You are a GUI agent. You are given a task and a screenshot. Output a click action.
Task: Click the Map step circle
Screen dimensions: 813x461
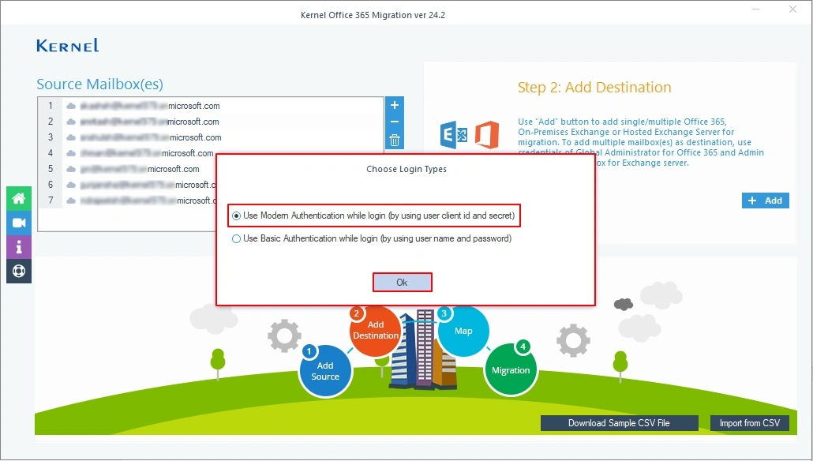pos(464,332)
